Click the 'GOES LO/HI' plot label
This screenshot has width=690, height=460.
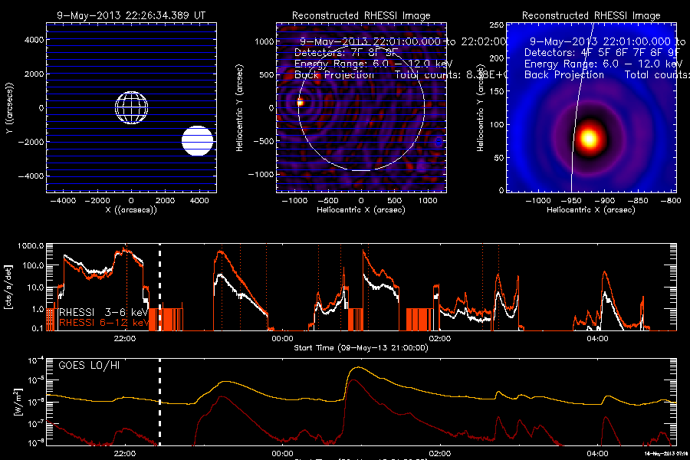click(x=90, y=366)
